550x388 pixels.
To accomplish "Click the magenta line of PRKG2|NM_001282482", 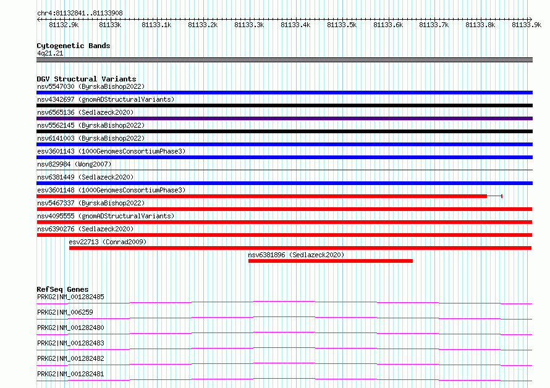I will tap(284, 364).
